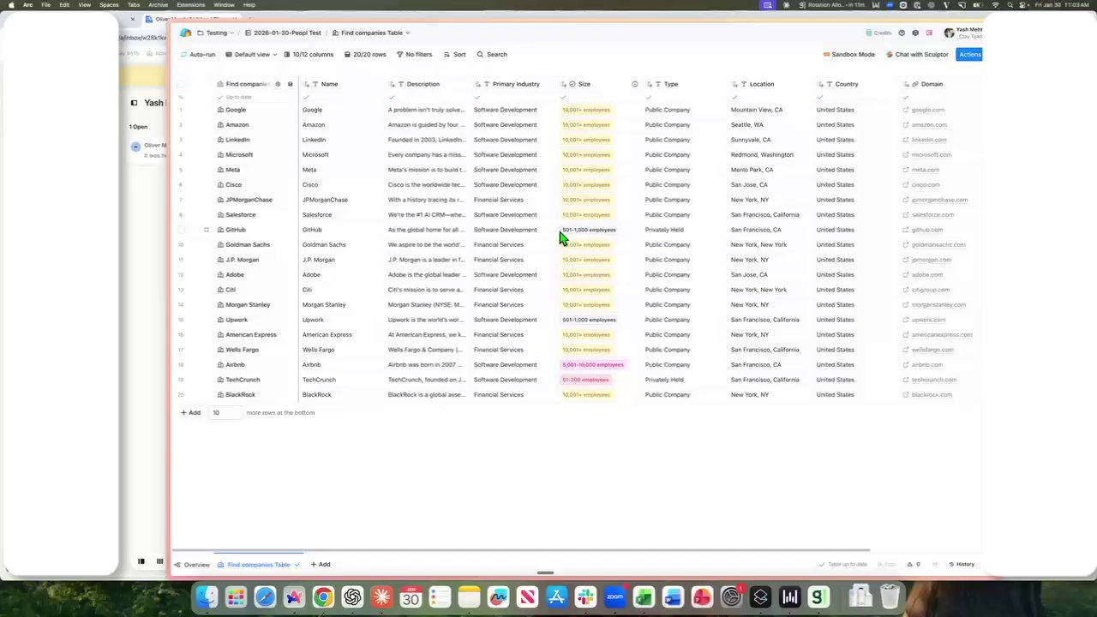Click the rows-to-add number field

(x=225, y=412)
